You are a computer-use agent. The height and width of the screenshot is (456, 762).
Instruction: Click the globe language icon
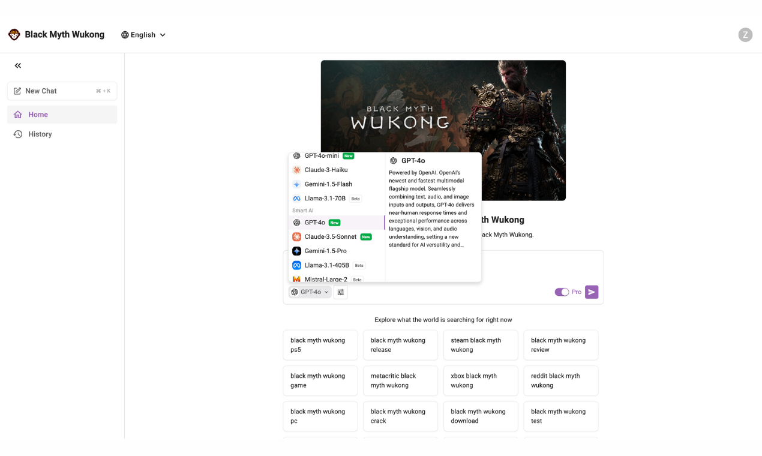tap(125, 35)
